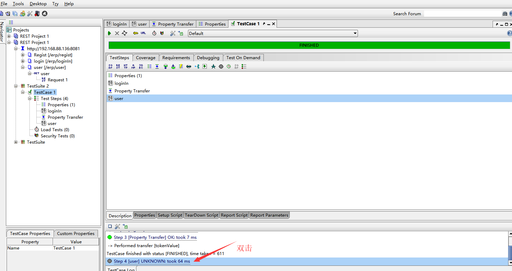
Task: Switch to the Debugging tab
Action: coord(208,58)
